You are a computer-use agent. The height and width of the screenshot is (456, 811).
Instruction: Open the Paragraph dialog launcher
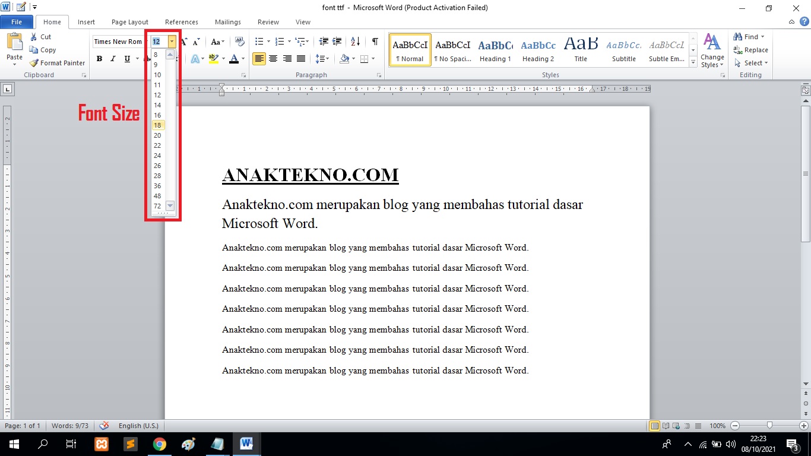pyautogui.click(x=379, y=75)
